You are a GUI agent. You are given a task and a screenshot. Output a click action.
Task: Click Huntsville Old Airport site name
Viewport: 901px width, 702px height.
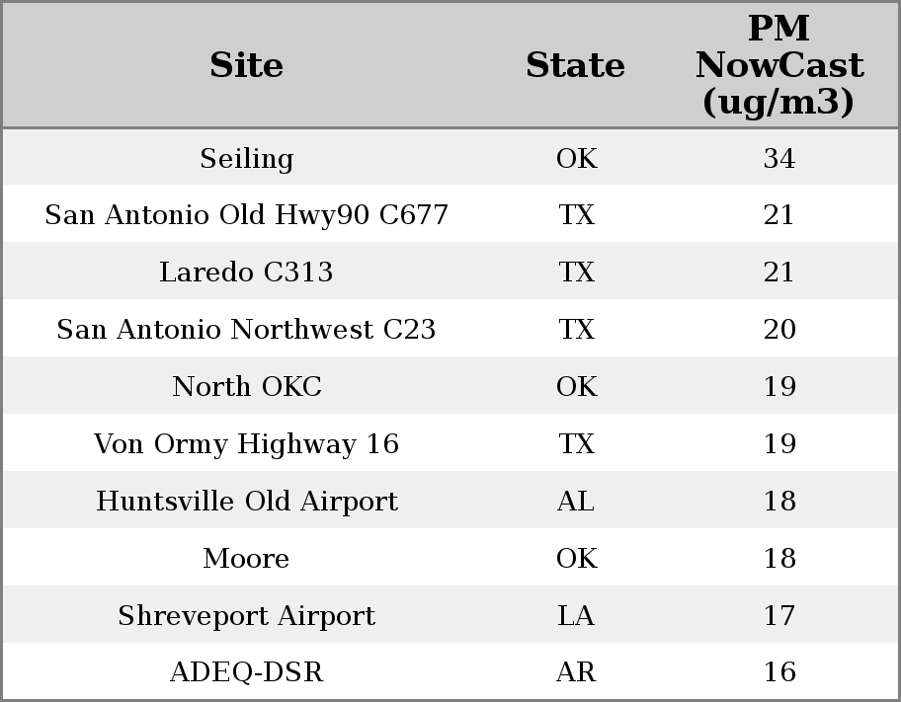(x=246, y=502)
